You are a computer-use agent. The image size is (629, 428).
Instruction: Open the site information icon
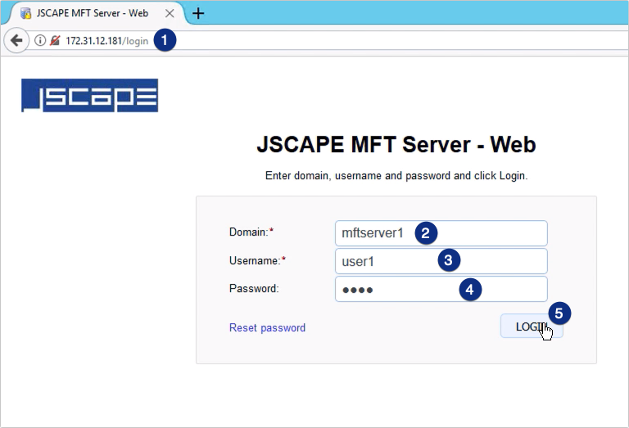click(x=39, y=40)
